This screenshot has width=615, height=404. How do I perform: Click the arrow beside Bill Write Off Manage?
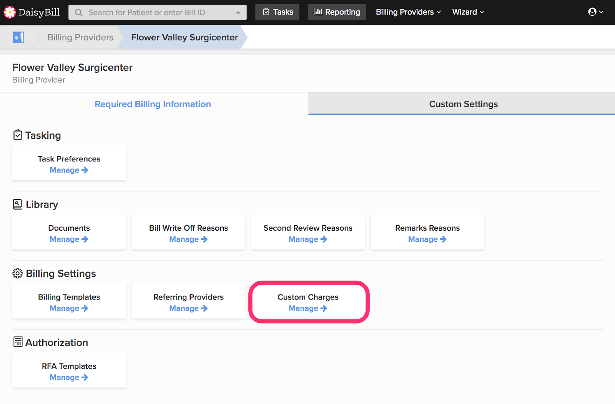tap(204, 239)
